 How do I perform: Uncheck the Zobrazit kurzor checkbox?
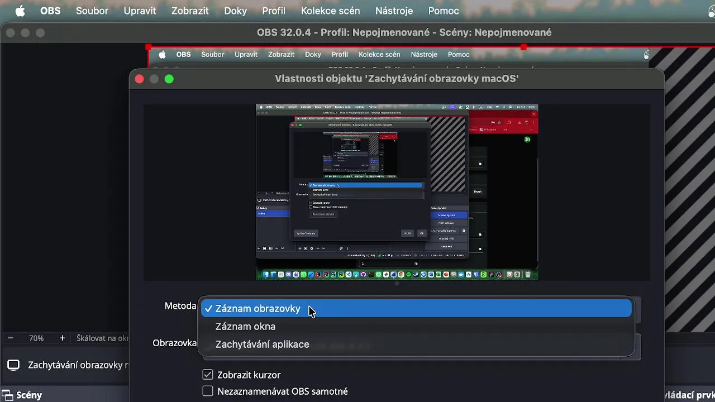click(208, 375)
